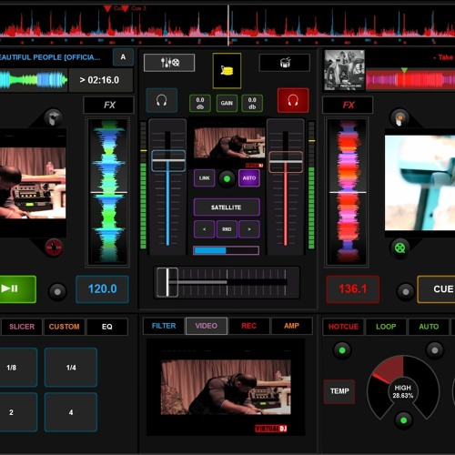
Task: Click the crossfader handle
Action: point(167,282)
